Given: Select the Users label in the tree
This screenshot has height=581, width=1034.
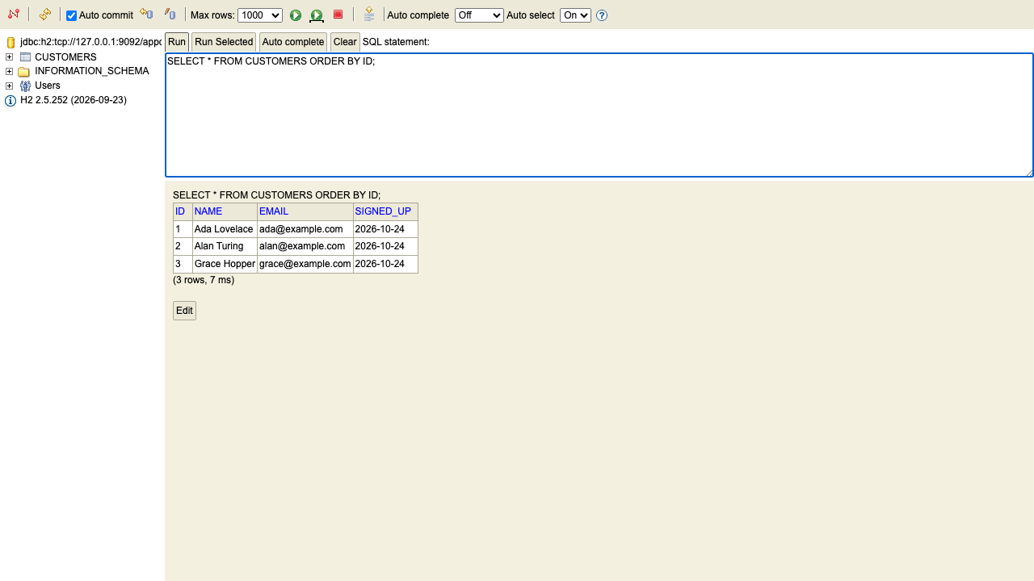Looking at the screenshot, I should 48,86.
